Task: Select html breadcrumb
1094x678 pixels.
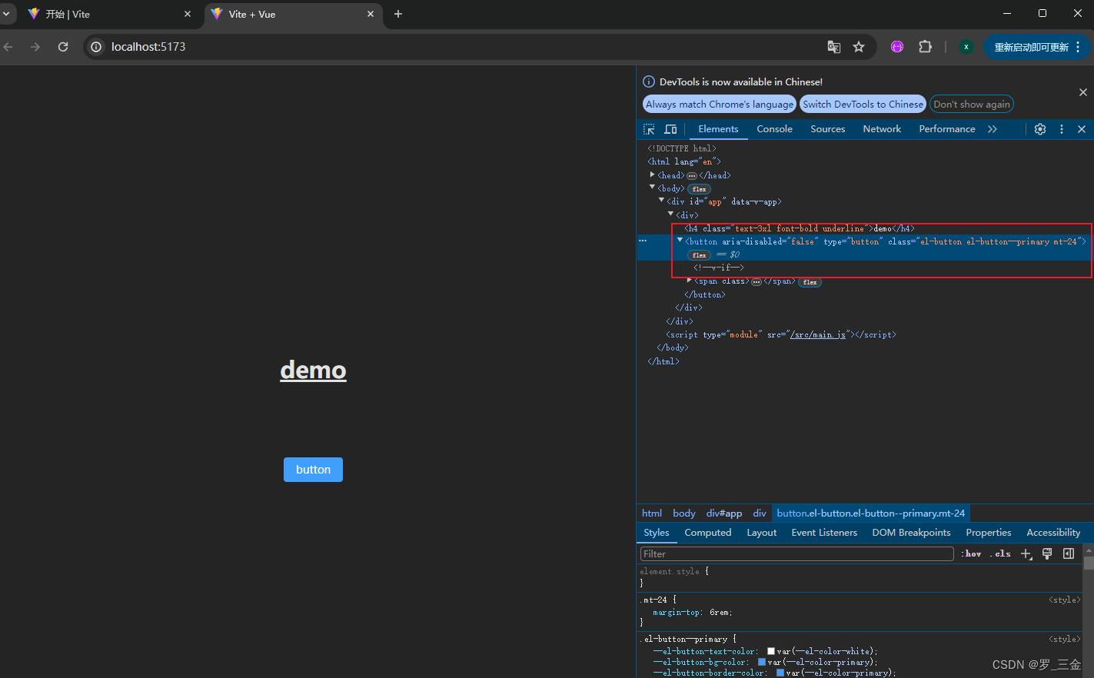Action: [652, 513]
